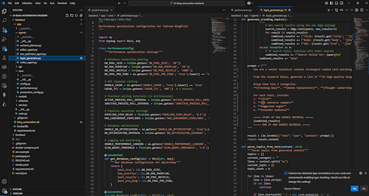
Task: Click the left editor minimap
Action: pos(219,35)
